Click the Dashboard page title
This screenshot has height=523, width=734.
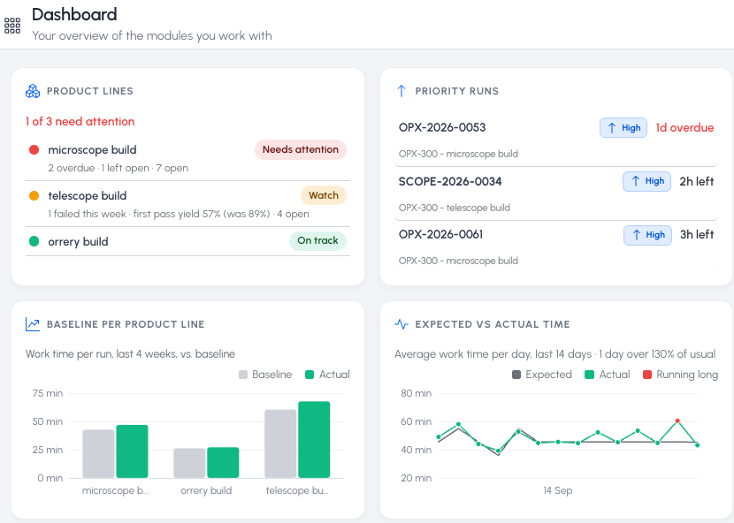point(74,14)
